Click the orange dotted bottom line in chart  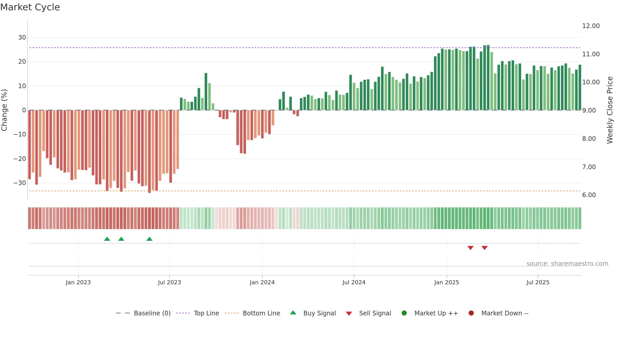tap(305, 191)
